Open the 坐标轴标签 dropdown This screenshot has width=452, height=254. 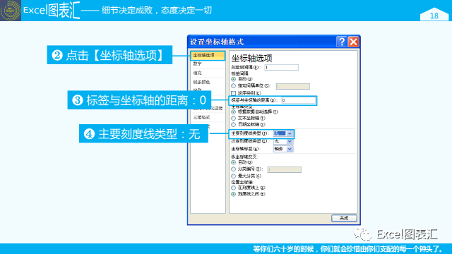click(x=290, y=149)
